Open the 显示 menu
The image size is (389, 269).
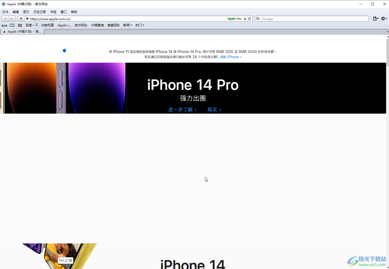26,12
